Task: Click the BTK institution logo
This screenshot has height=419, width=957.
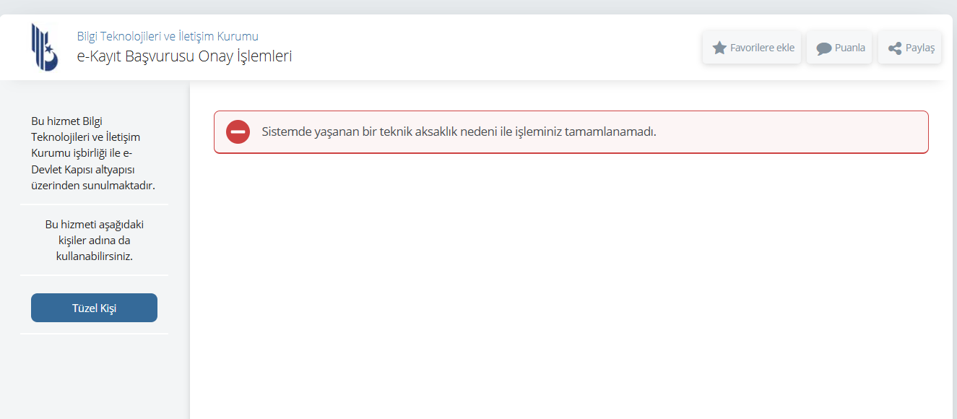Action: coord(44,47)
